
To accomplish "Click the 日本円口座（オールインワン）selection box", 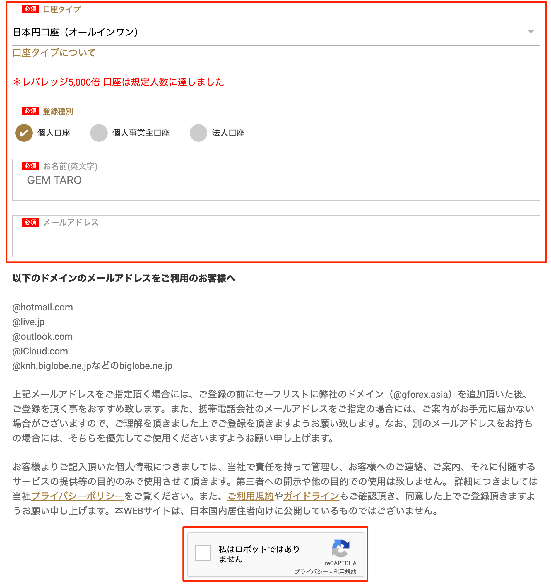I will [276, 32].
